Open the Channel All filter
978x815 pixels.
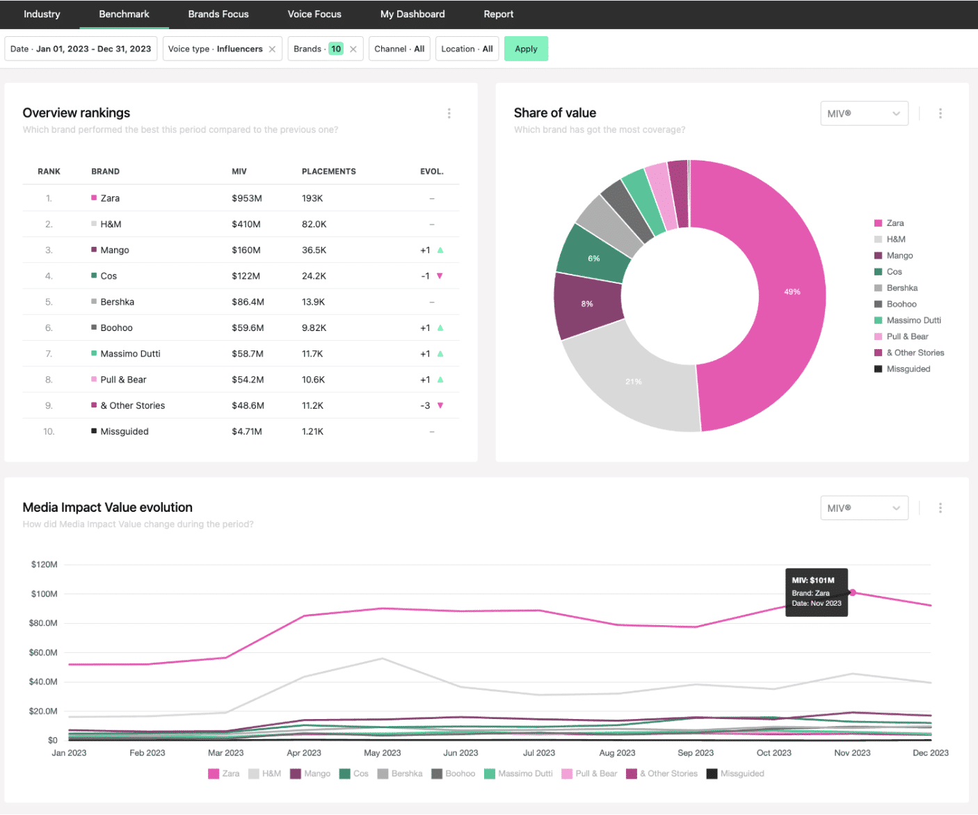coord(399,49)
